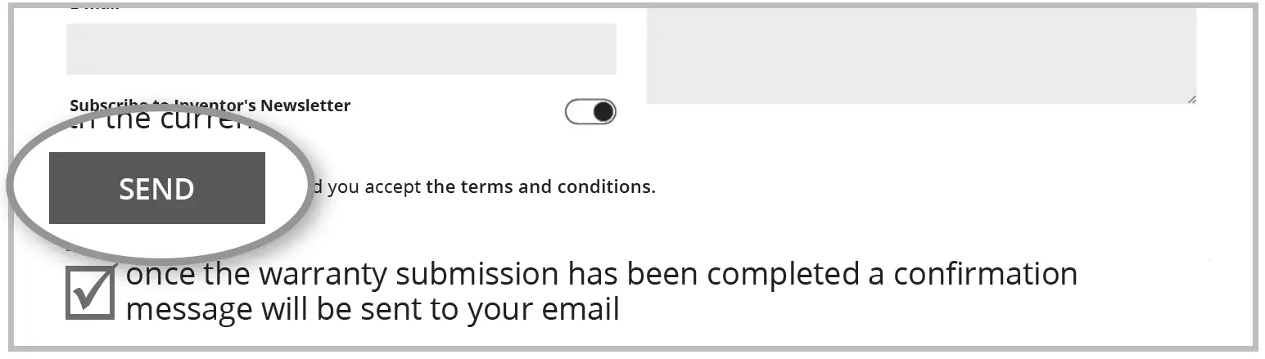This screenshot has width=1265, height=359.
Task: Focus the grey email input field
Action: coord(341,49)
